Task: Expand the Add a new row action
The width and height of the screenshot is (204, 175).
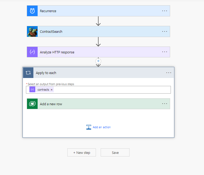Action: (98, 104)
